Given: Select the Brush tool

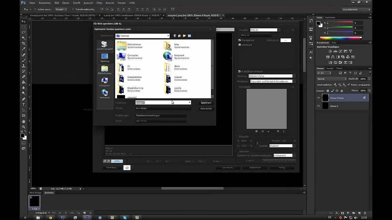Looking at the screenshot, I should (x=24, y=61).
